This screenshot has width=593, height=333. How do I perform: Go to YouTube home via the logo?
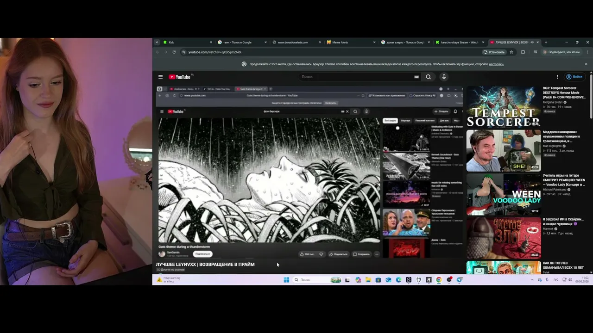(181, 77)
